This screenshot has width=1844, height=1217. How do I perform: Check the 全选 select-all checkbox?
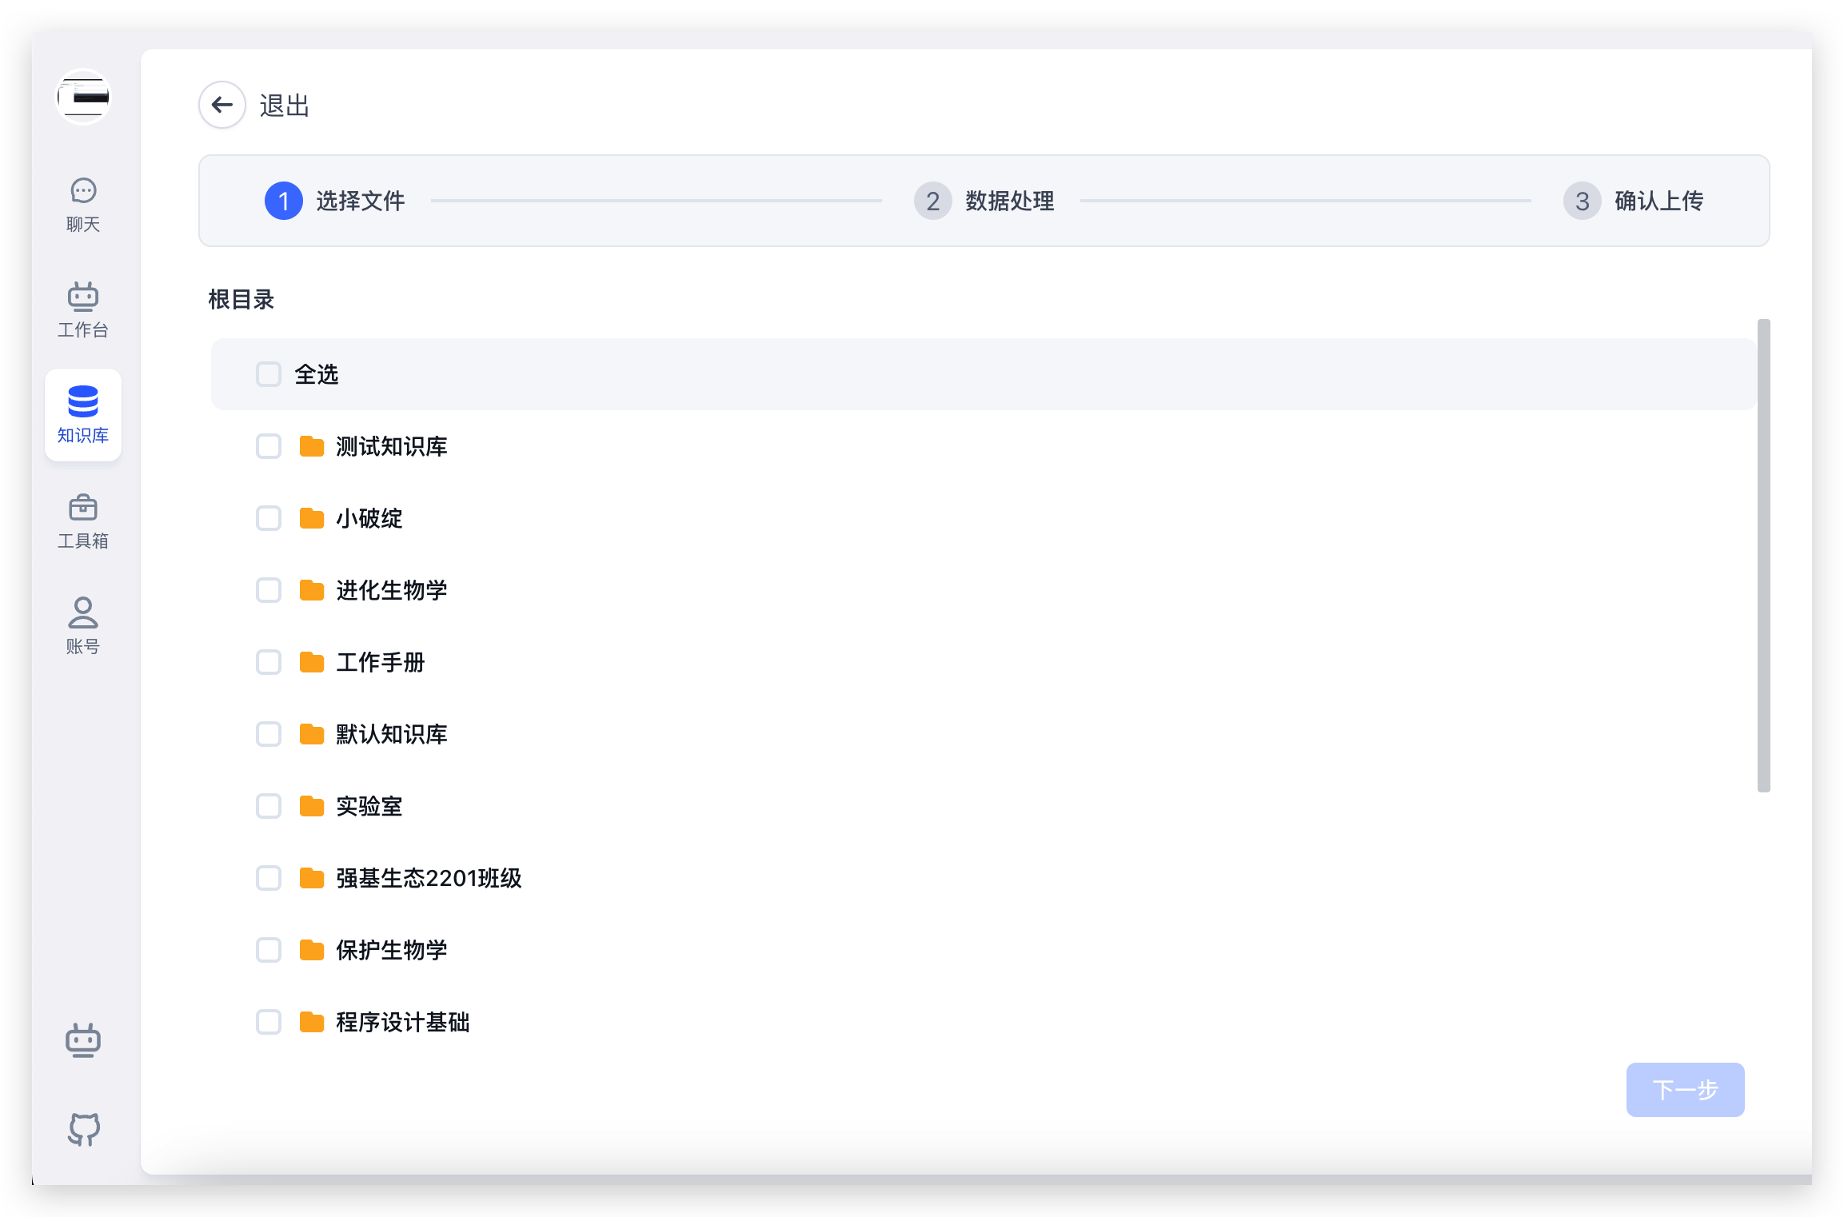click(269, 374)
